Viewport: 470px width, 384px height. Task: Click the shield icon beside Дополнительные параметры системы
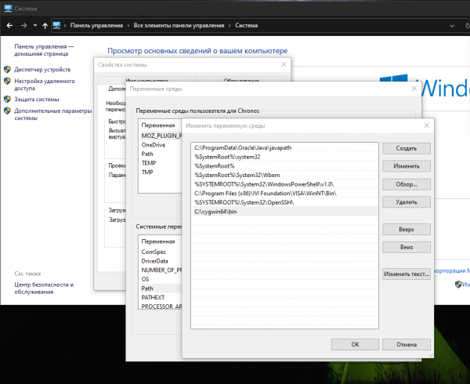tap(7, 111)
